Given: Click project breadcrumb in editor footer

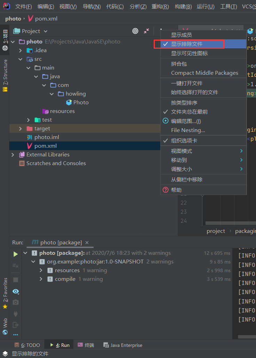Looking at the screenshot, I should click(x=216, y=231).
